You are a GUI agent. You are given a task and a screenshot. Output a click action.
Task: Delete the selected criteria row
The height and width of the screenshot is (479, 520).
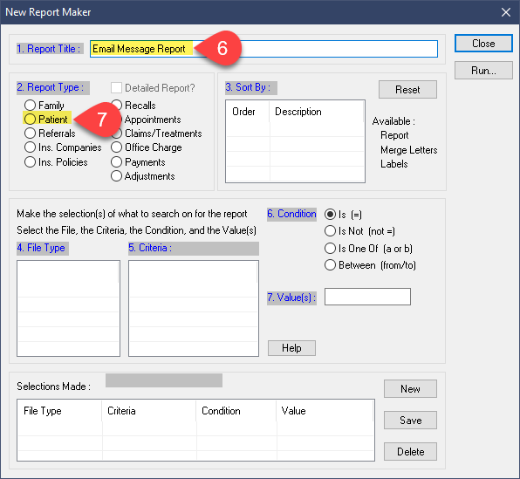pyautogui.click(x=410, y=451)
